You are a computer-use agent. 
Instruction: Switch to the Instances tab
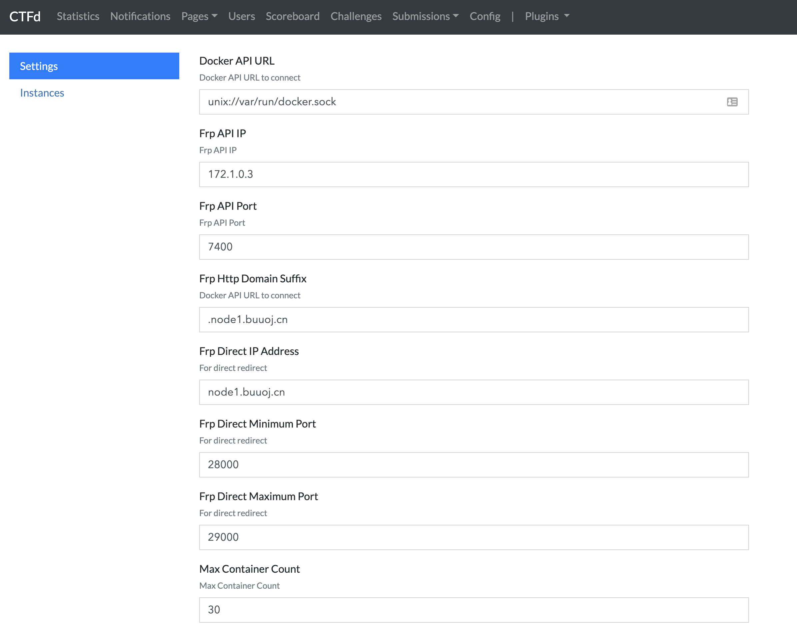point(42,93)
